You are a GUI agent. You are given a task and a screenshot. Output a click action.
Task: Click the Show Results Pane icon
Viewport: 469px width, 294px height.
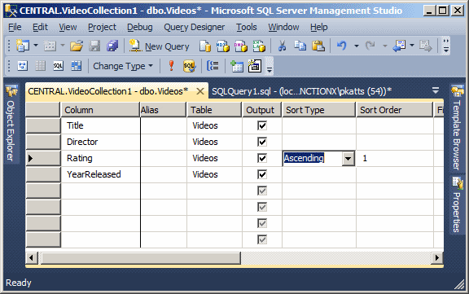pos(76,65)
